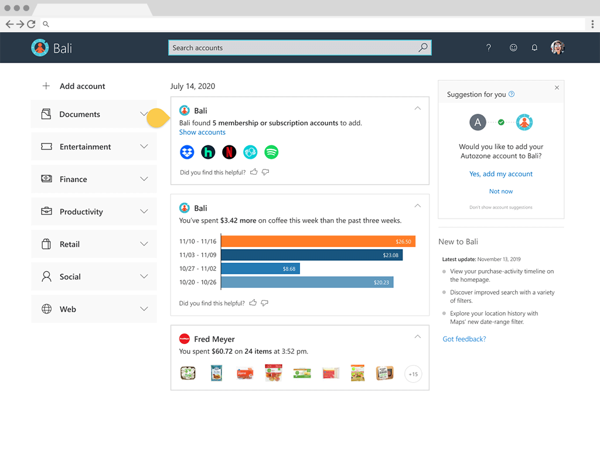Click the Fred Meyer logo icon
Viewport: 600px width, 450px height.
coord(185,339)
